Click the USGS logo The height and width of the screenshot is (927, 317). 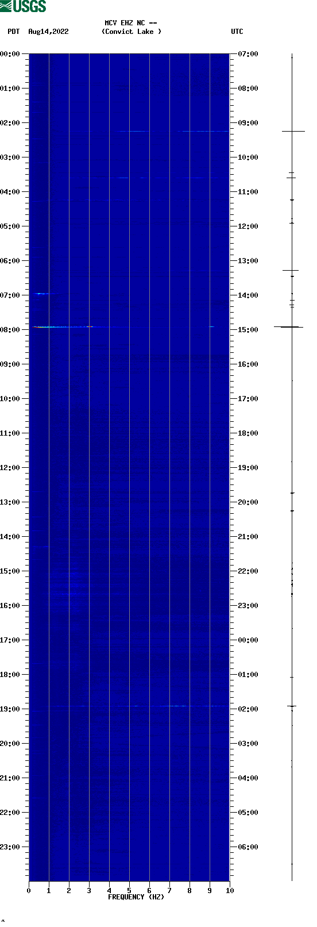[23, 6]
